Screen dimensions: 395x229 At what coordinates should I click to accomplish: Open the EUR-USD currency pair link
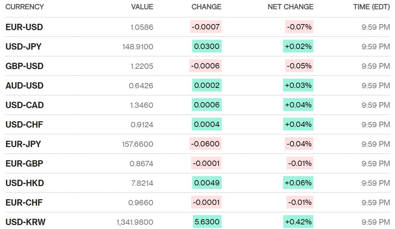pyautogui.click(x=24, y=27)
